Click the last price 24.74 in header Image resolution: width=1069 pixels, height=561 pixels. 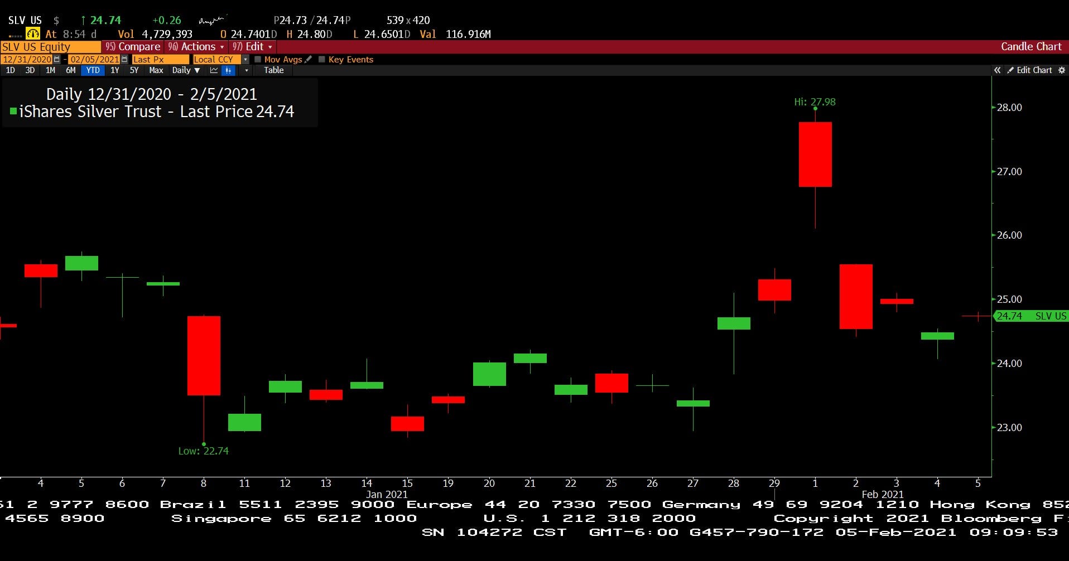click(105, 21)
